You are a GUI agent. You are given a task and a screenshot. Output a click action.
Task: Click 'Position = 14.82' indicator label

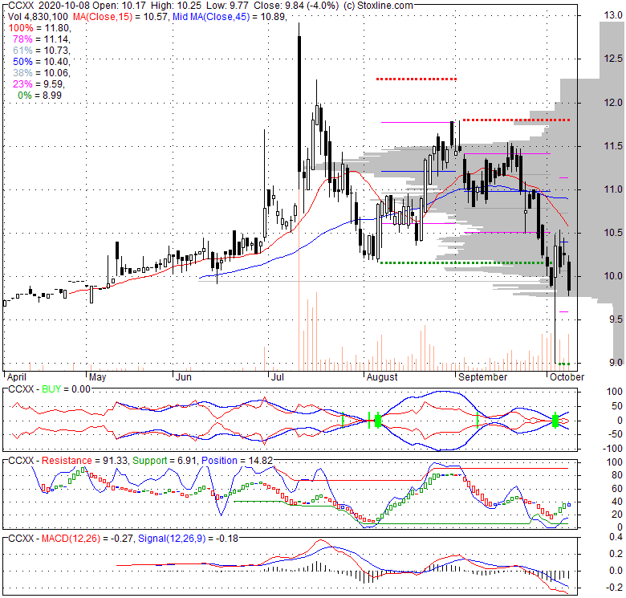[237, 461]
